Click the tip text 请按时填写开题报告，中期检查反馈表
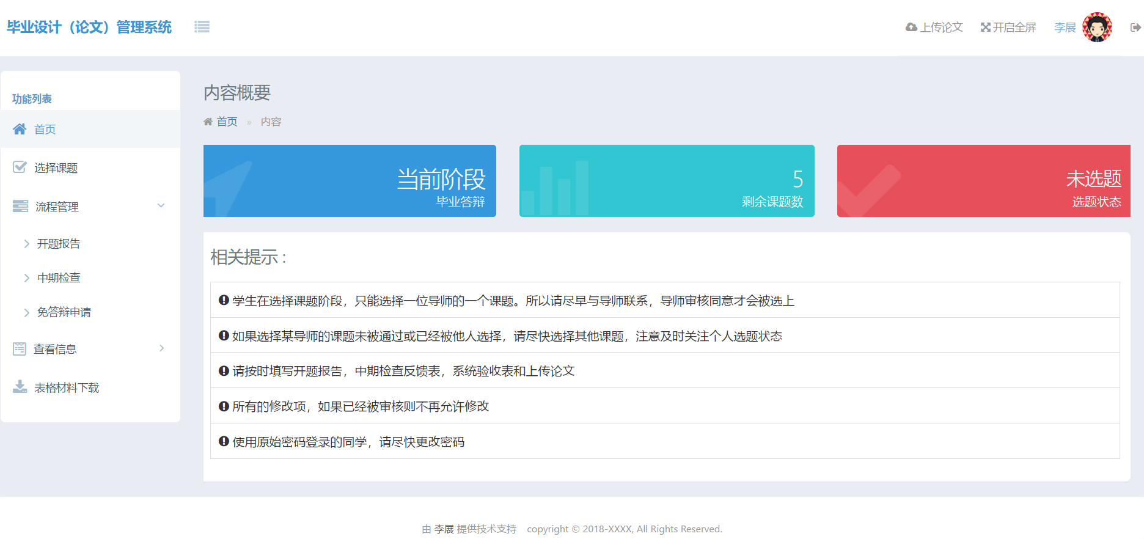The height and width of the screenshot is (539, 1144). click(403, 371)
